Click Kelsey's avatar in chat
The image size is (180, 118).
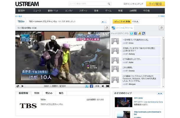(x=115, y=51)
